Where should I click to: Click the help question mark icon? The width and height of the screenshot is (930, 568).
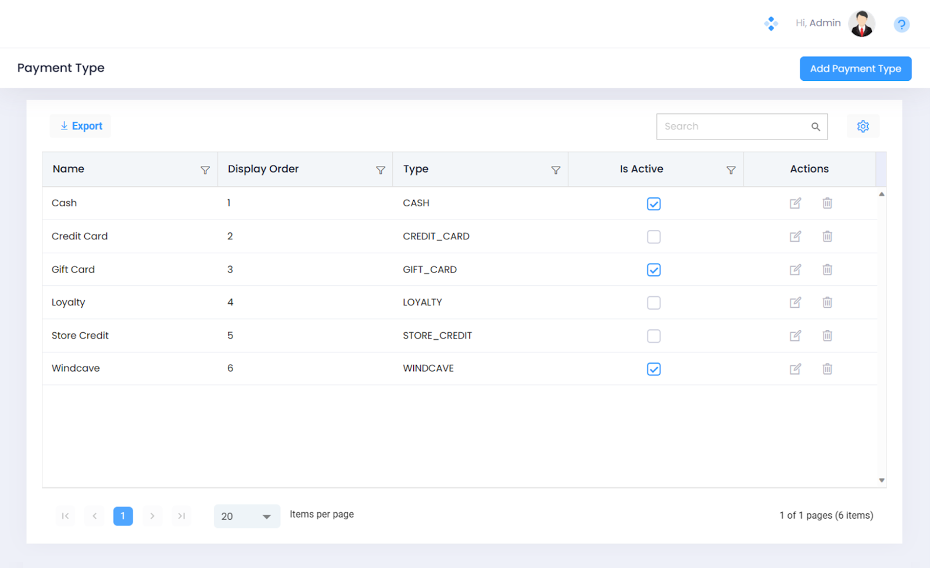(901, 24)
